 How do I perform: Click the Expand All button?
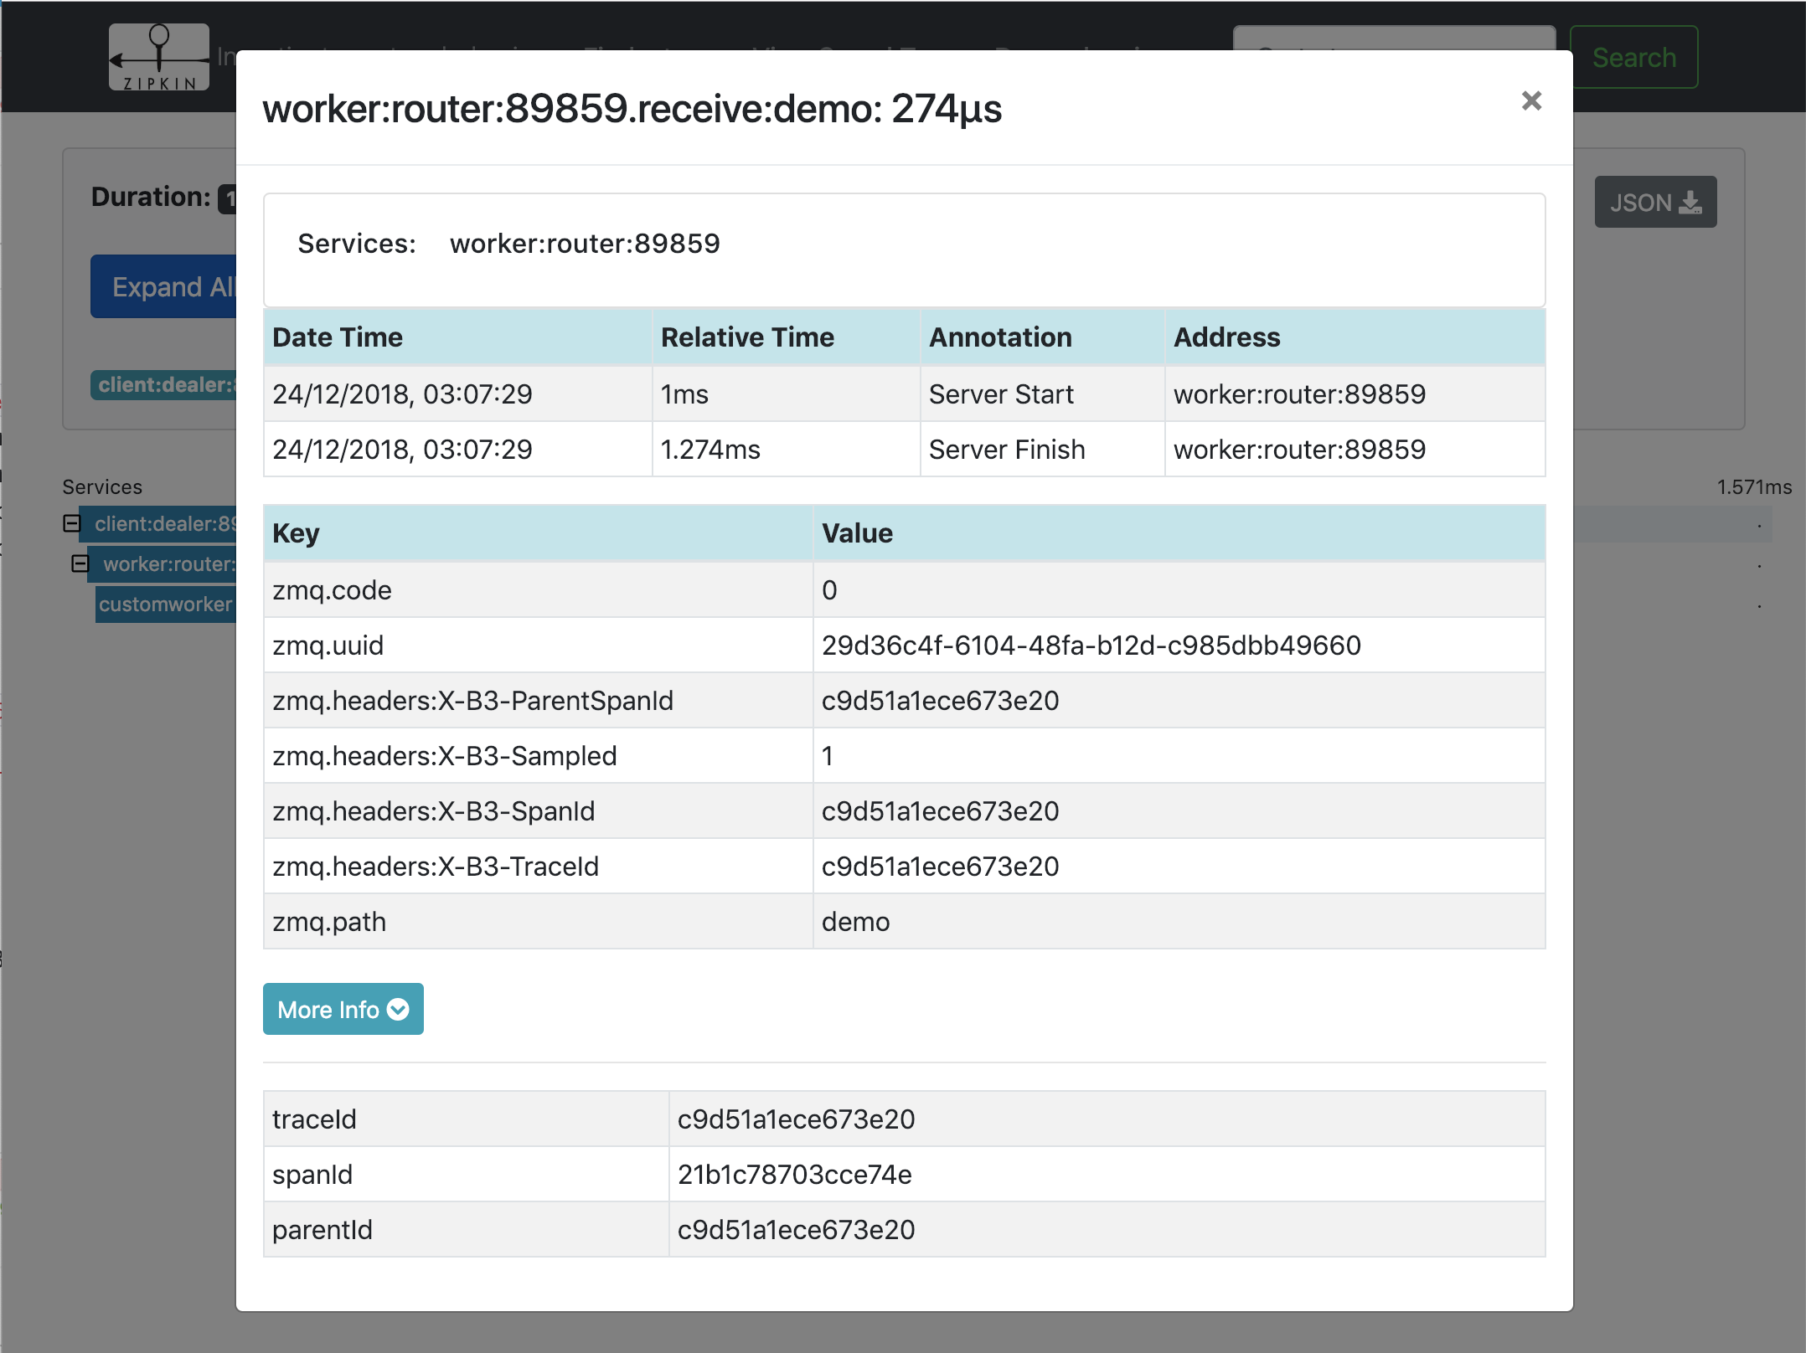pyautogui.click(x=164, y=286)
